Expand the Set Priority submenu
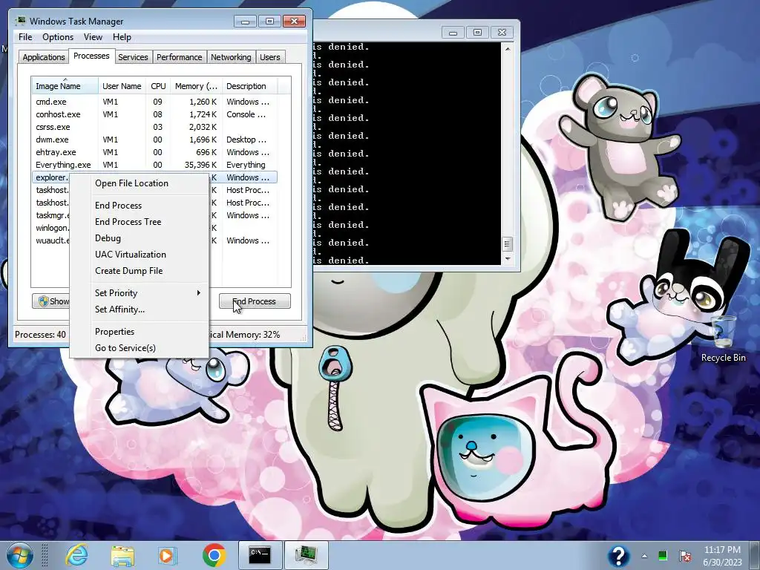760x570 pixels. click(140, 292)
